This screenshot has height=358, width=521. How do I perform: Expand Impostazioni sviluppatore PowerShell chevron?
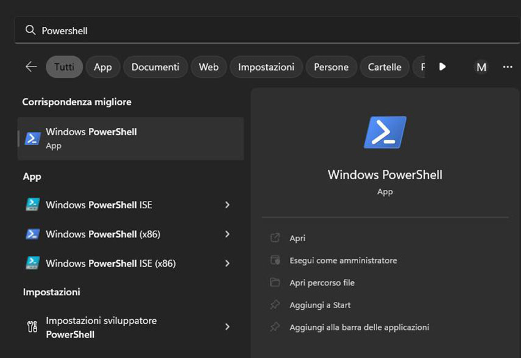click(227, 327)
